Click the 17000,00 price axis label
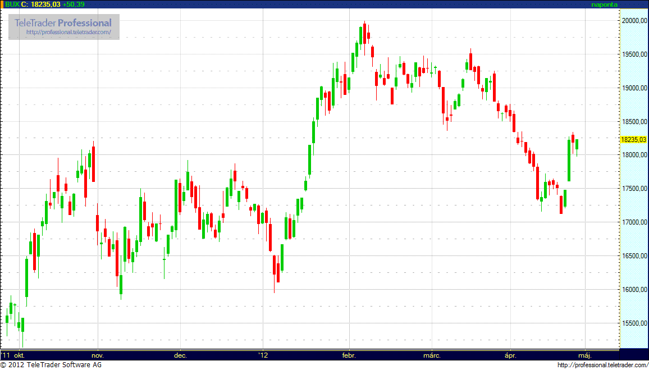This screenshot has width=649, height=370. [634, 222]
